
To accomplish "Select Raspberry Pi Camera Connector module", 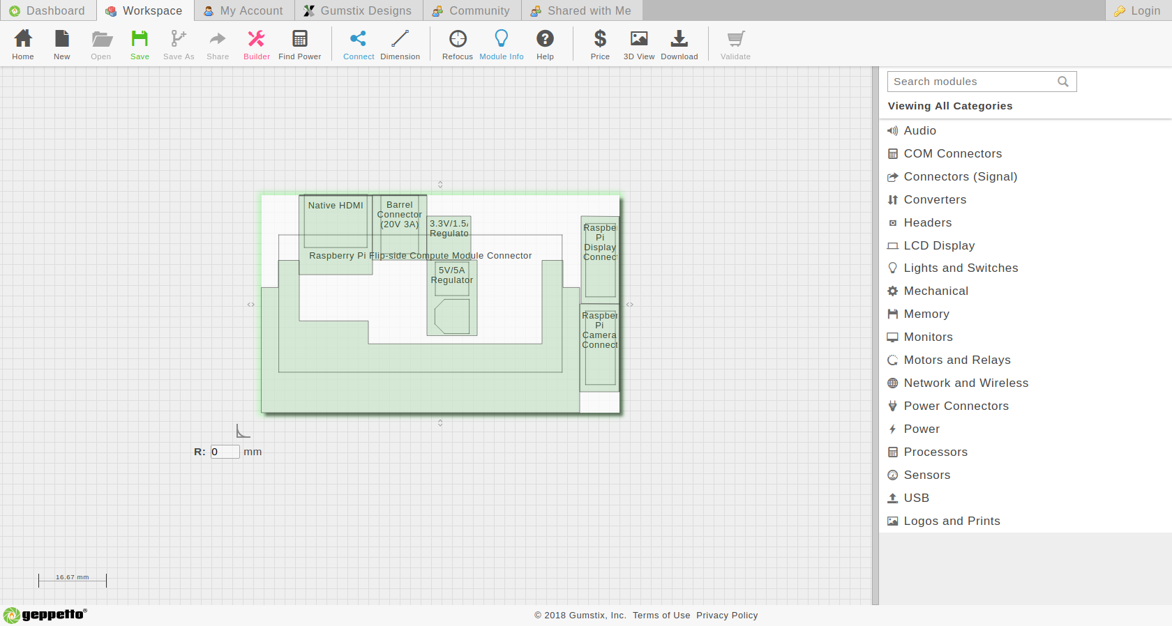I will 600,347.
